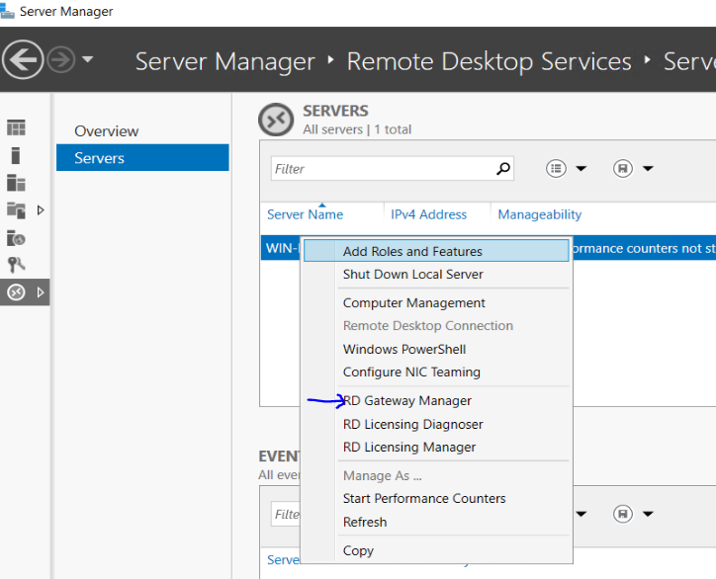Open the Dashboard icon in the sidebar
Screen dimensions: 716x579
[16, 127]
